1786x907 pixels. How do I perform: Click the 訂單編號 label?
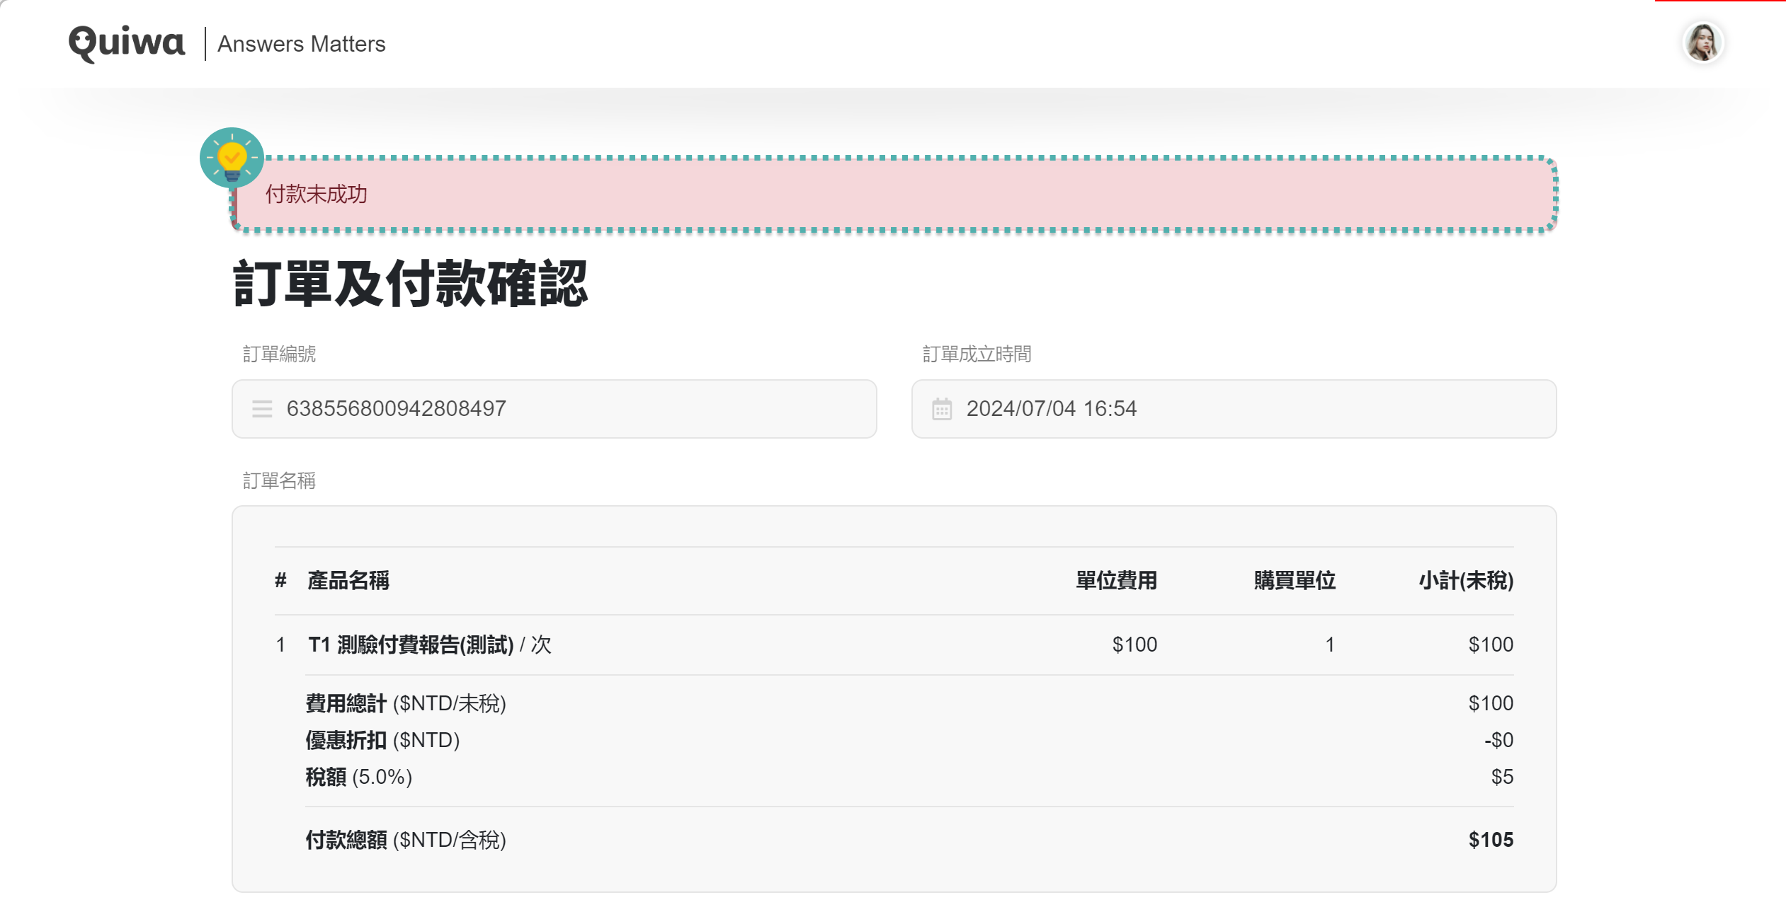click(279, 354)
